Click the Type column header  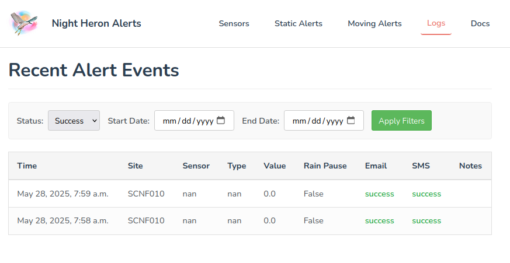click(237, 166)
